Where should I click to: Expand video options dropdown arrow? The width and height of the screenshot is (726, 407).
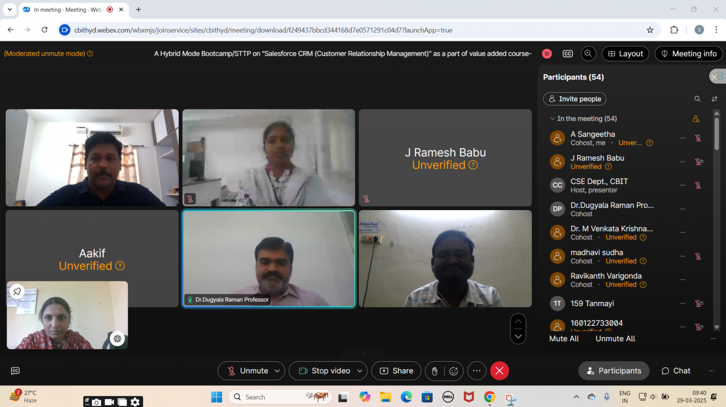(x=360, y=371)
